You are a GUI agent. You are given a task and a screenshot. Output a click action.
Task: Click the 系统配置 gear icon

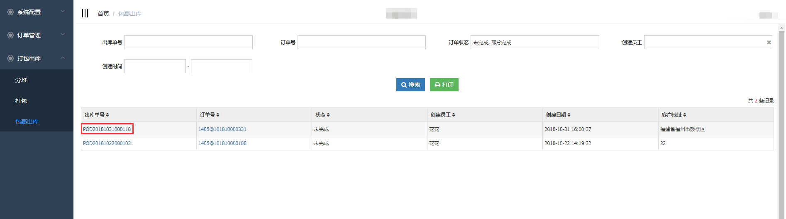10,12
